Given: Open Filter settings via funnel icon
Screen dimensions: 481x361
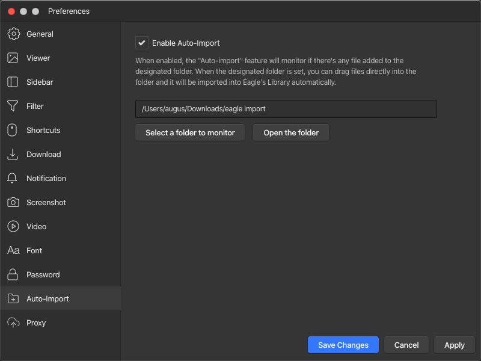Looking at the screenshot, I should point(13,106).
